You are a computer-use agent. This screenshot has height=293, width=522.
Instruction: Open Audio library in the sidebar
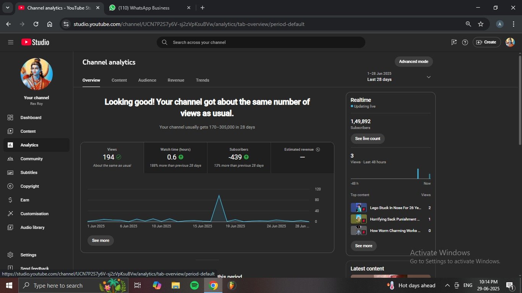pyautogui.click(x=37, y=227)
